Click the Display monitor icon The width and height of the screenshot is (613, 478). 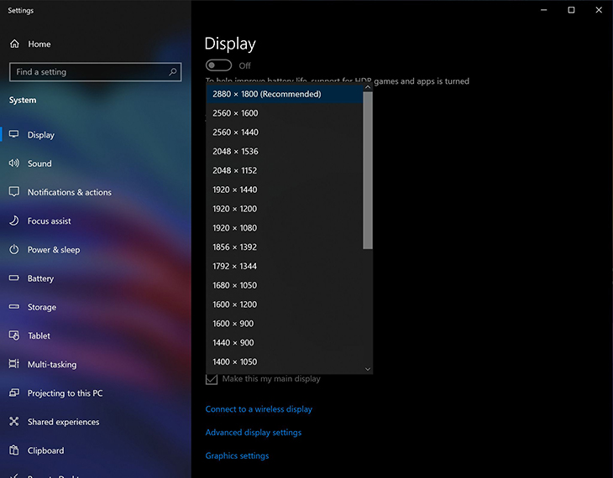click(x=14, y=134)
